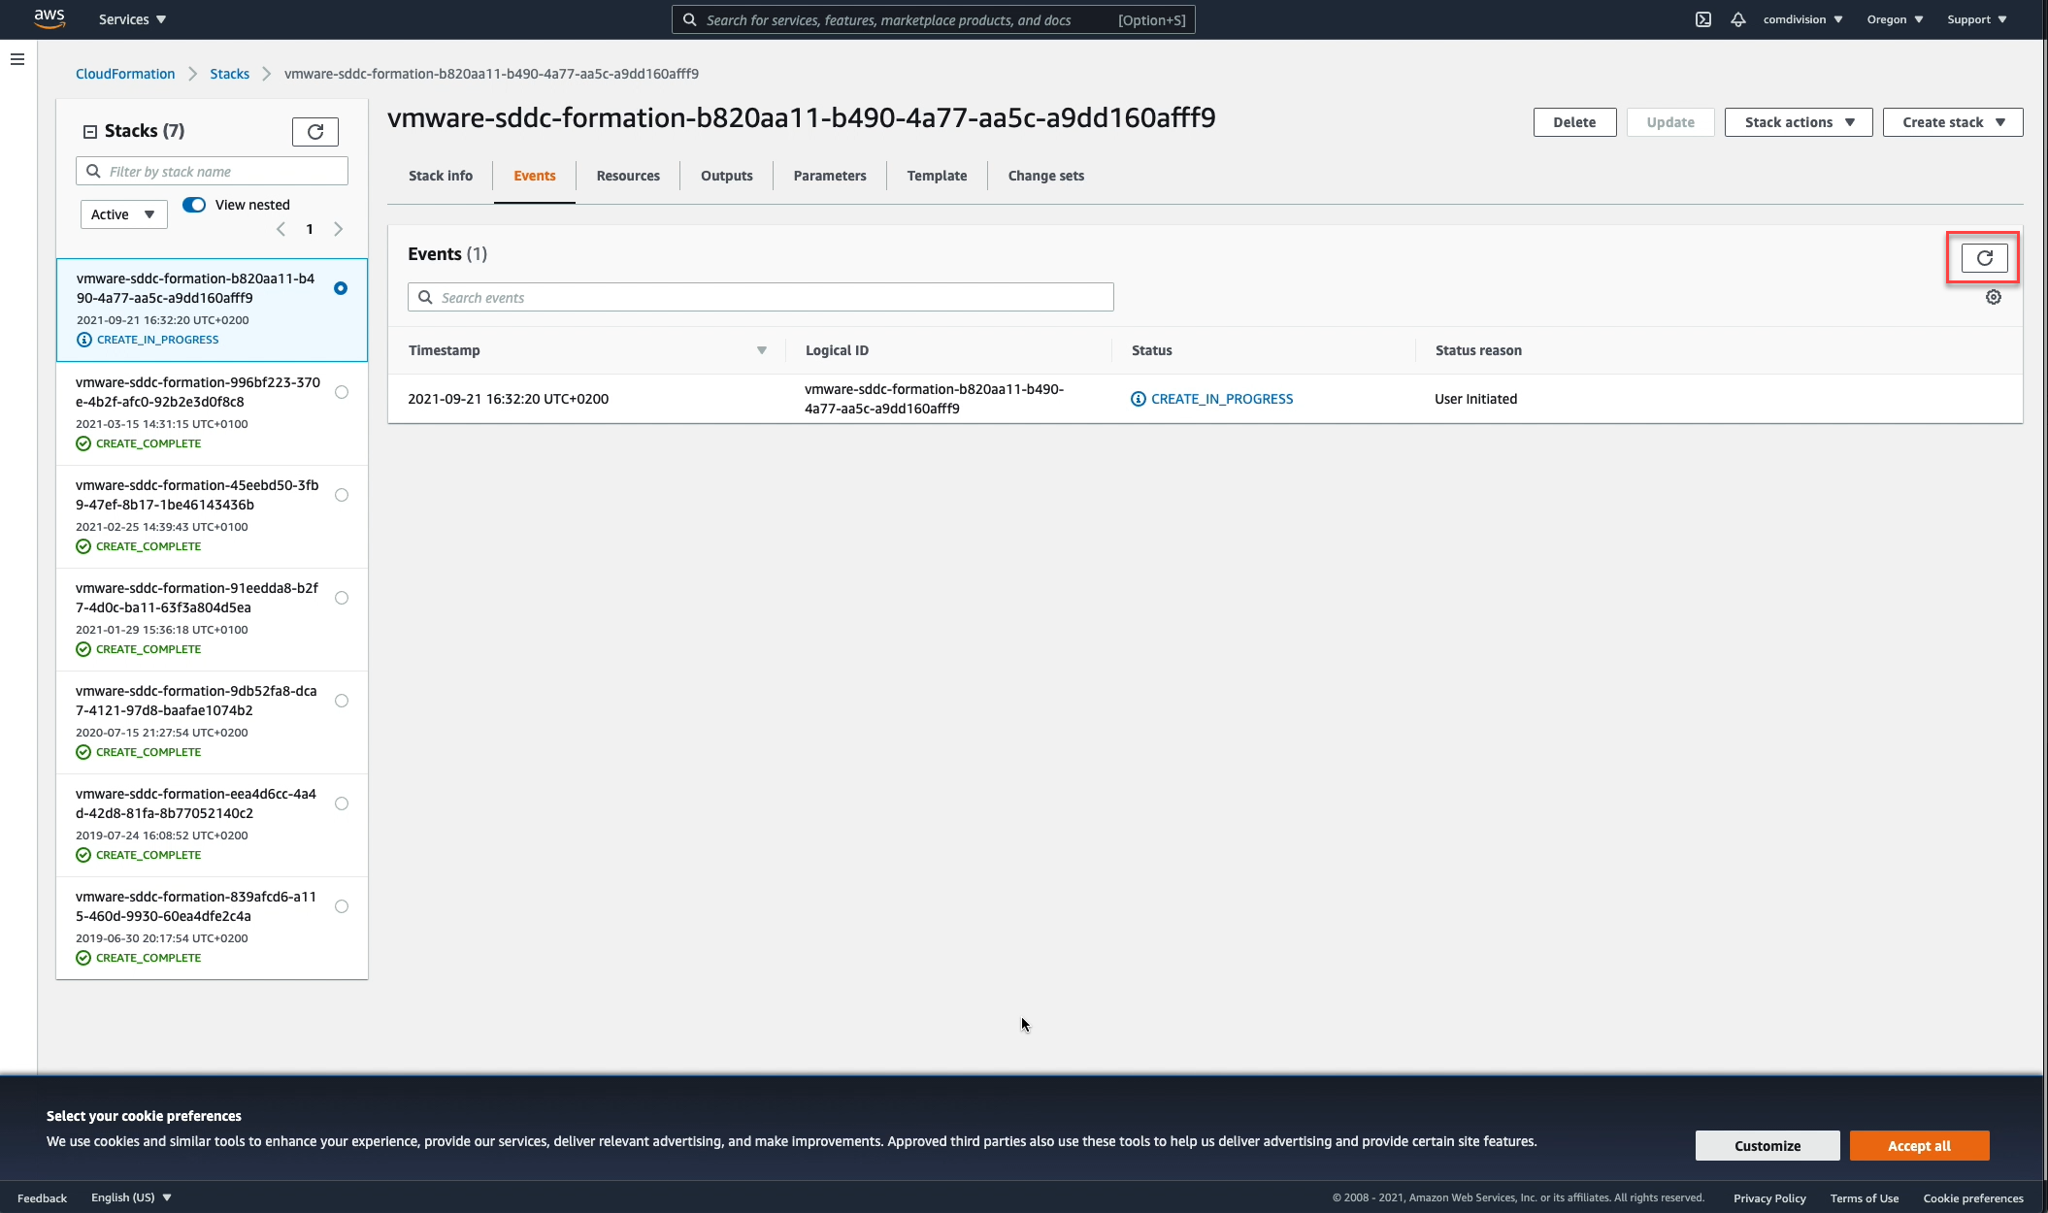Open the English (US) language dropdown

point(131,1197)
